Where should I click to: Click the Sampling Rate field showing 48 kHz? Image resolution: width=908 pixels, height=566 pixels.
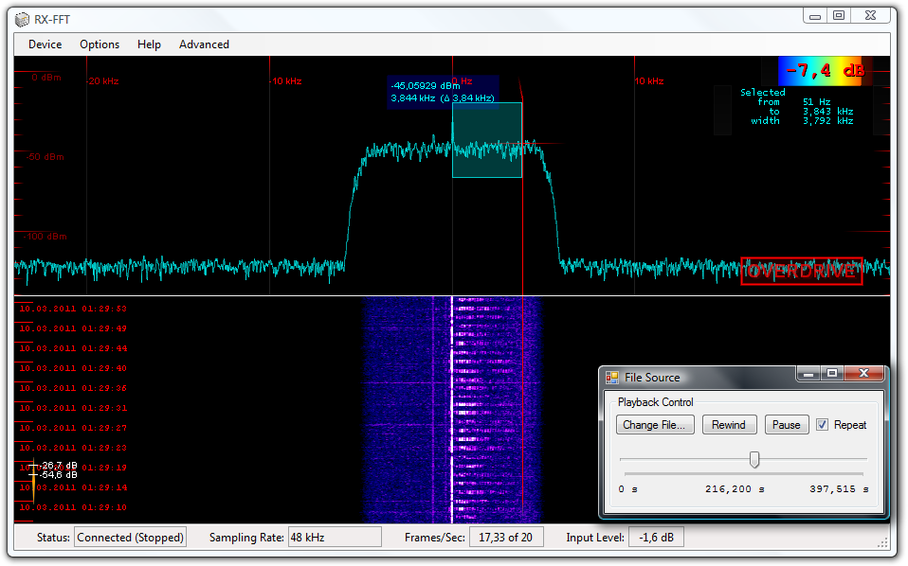[335, 538]
